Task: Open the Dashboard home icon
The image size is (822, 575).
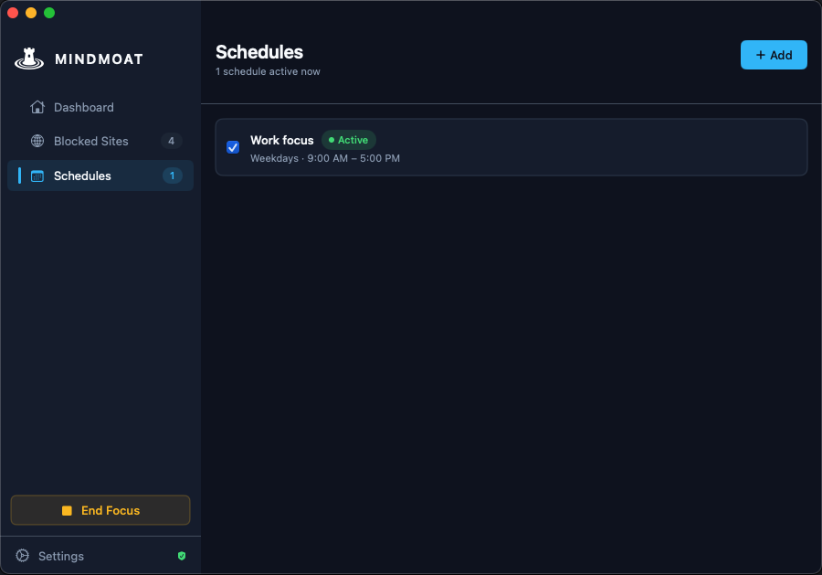Action: [x=37, y=107]
